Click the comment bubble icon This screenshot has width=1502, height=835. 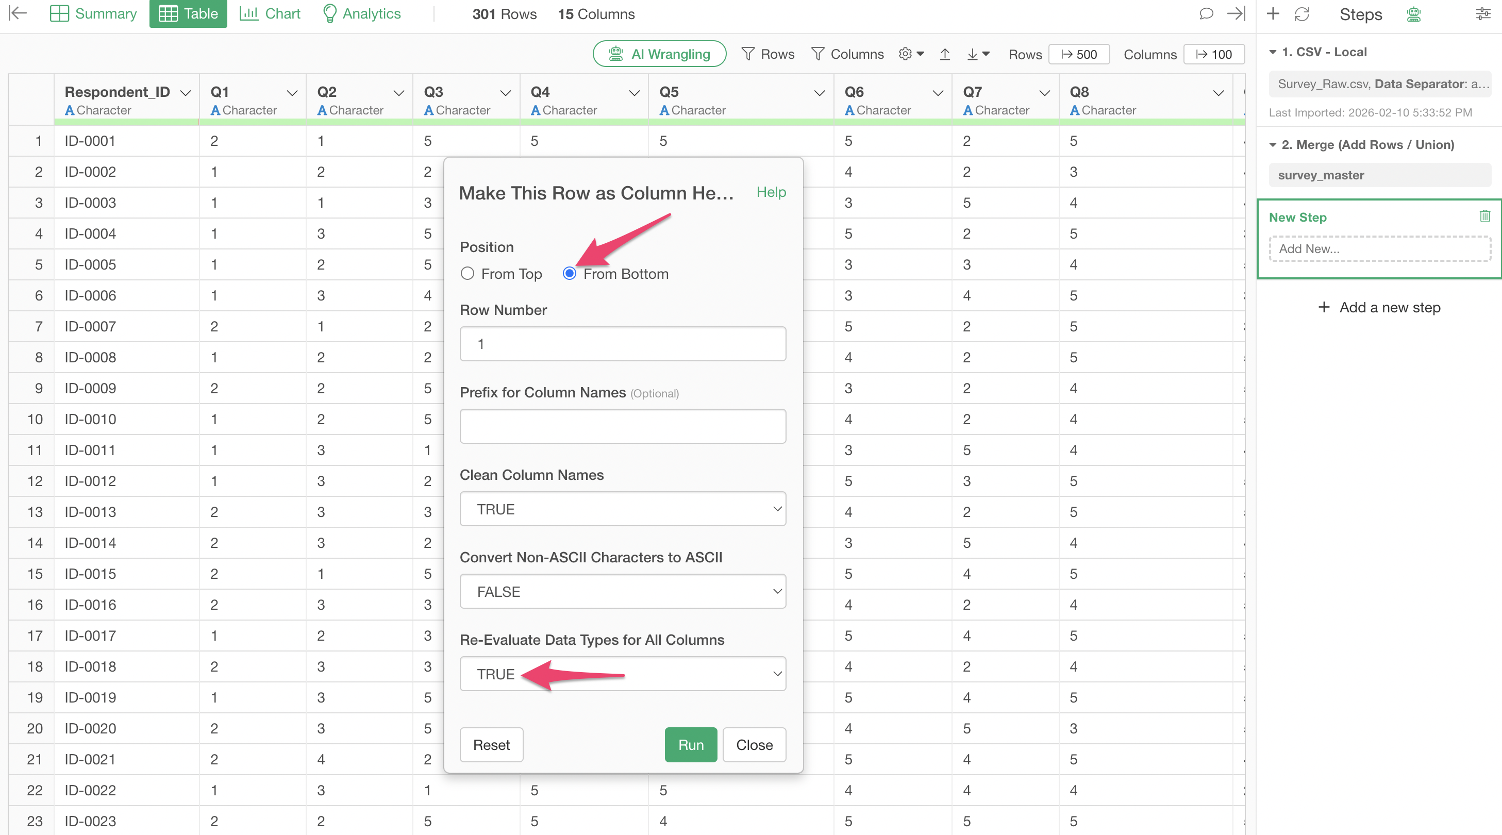point(1206,14)
